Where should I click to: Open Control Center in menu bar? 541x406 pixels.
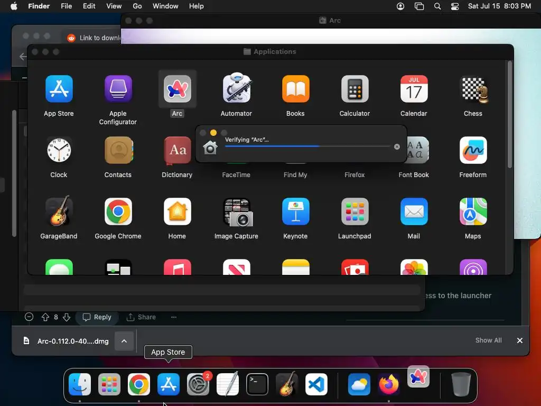455,6
